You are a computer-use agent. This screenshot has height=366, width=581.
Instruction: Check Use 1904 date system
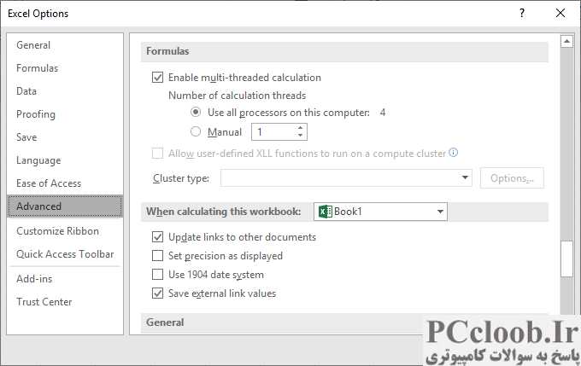[157, 275]
